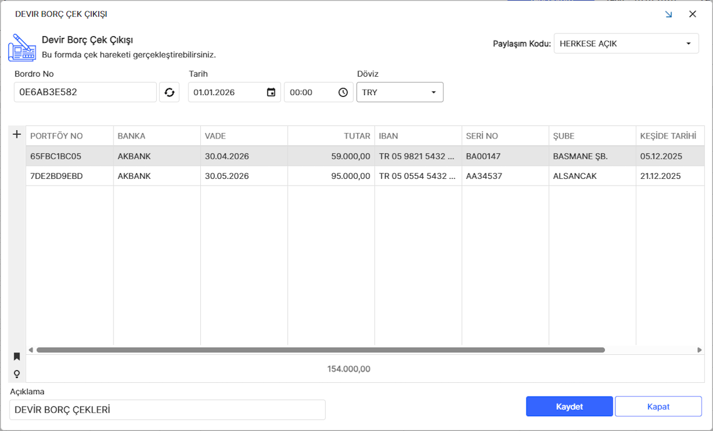713x431 pixels.
Task: Open the calendar picker in Tarih field
Action: [x=271, y=92]
